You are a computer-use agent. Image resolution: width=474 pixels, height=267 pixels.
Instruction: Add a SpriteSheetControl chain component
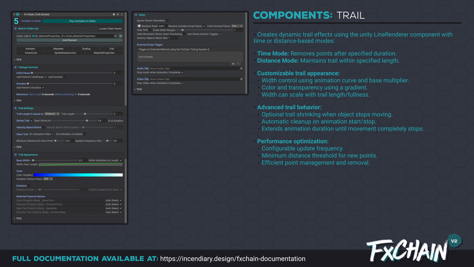pyautogui.click(x=66, y=53)
